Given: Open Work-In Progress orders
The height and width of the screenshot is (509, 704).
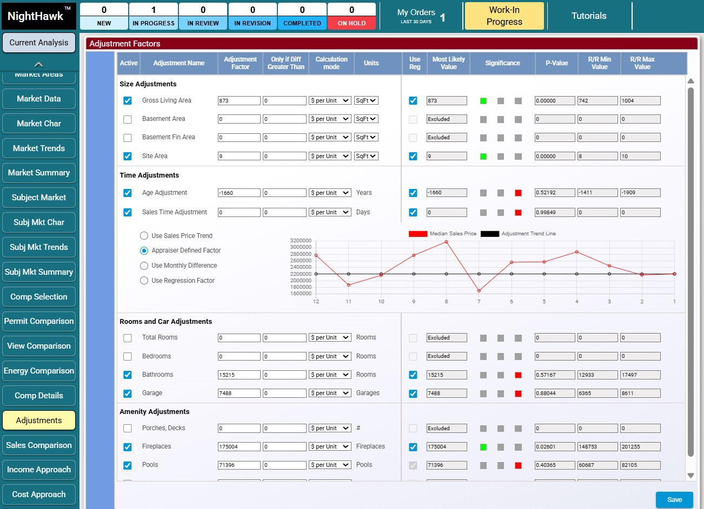Looking at the screenshot, I should [504, 16].
